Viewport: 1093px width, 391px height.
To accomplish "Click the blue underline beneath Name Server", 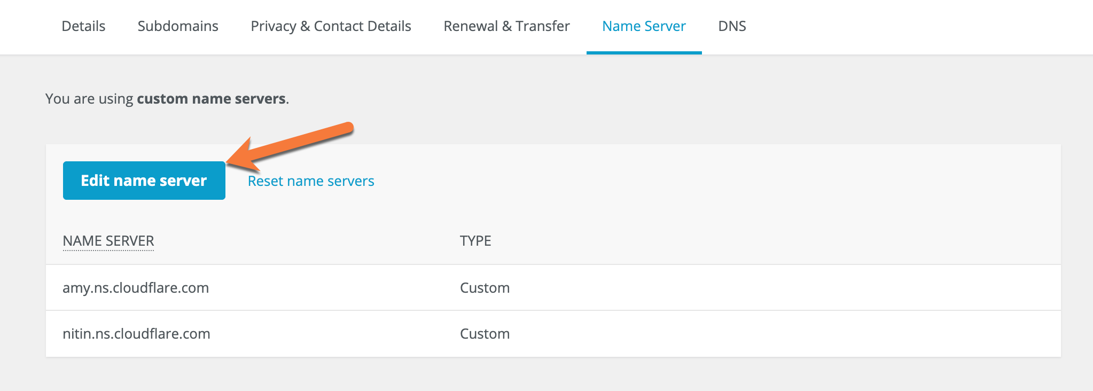I will pyautogui.click(x=644, y=52).
